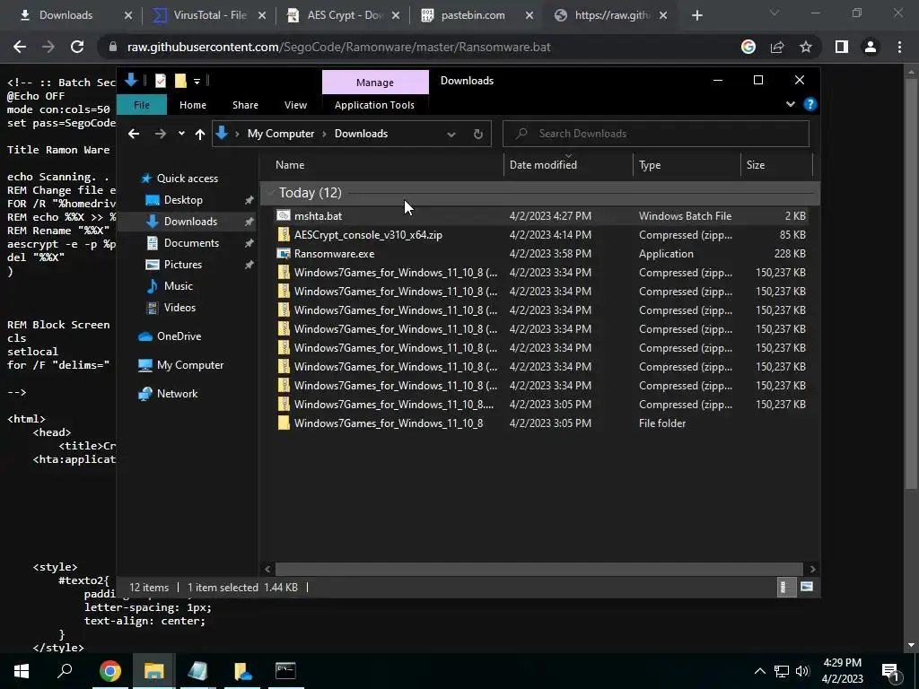Image resolution: width=919 pixels, height=689 pixels.
Task: Click the Search Downloads field
Action: click(656, 134)
